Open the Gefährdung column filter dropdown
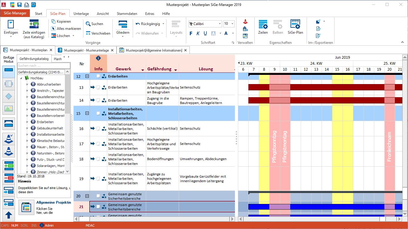Screen dimensions: 408x229 175,70
